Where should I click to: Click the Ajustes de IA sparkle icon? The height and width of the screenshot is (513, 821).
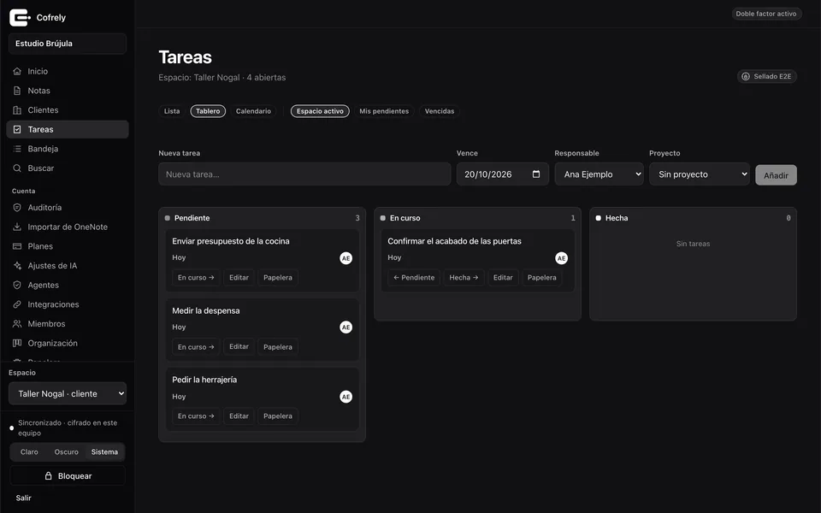[17, 265]
